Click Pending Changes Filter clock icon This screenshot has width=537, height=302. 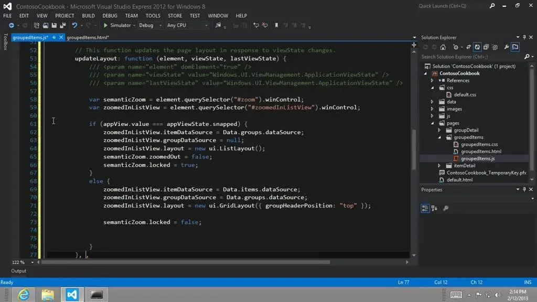point(456,47)
